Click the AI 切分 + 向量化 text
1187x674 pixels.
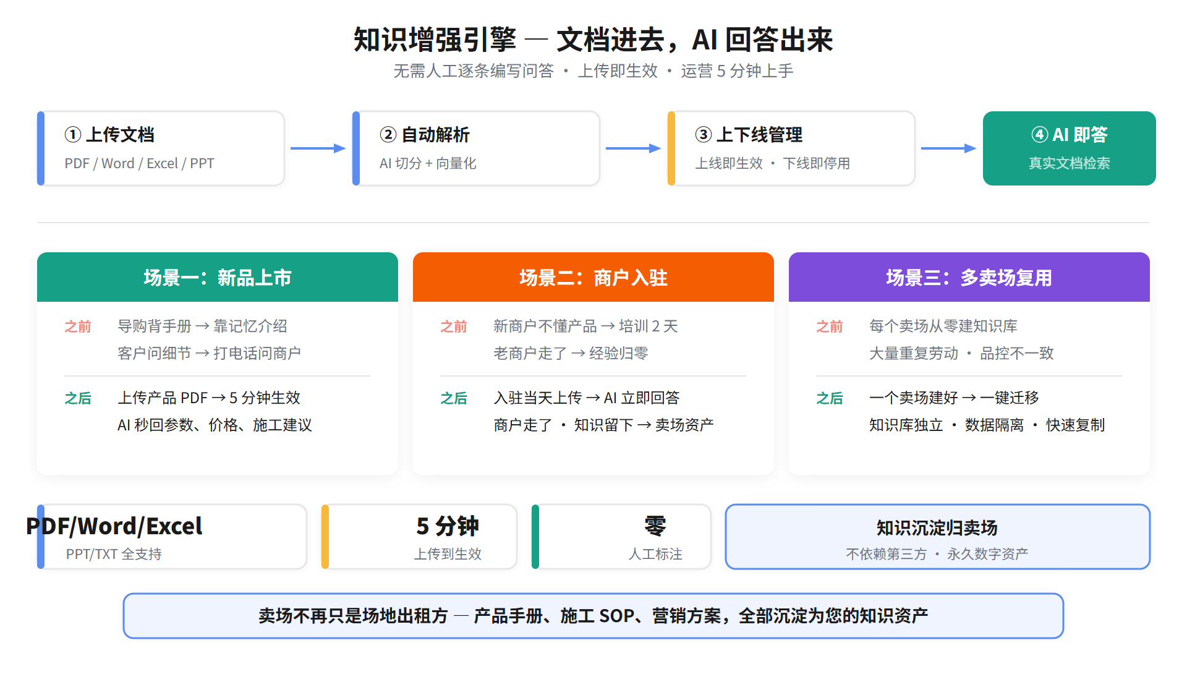coord(428,163)
